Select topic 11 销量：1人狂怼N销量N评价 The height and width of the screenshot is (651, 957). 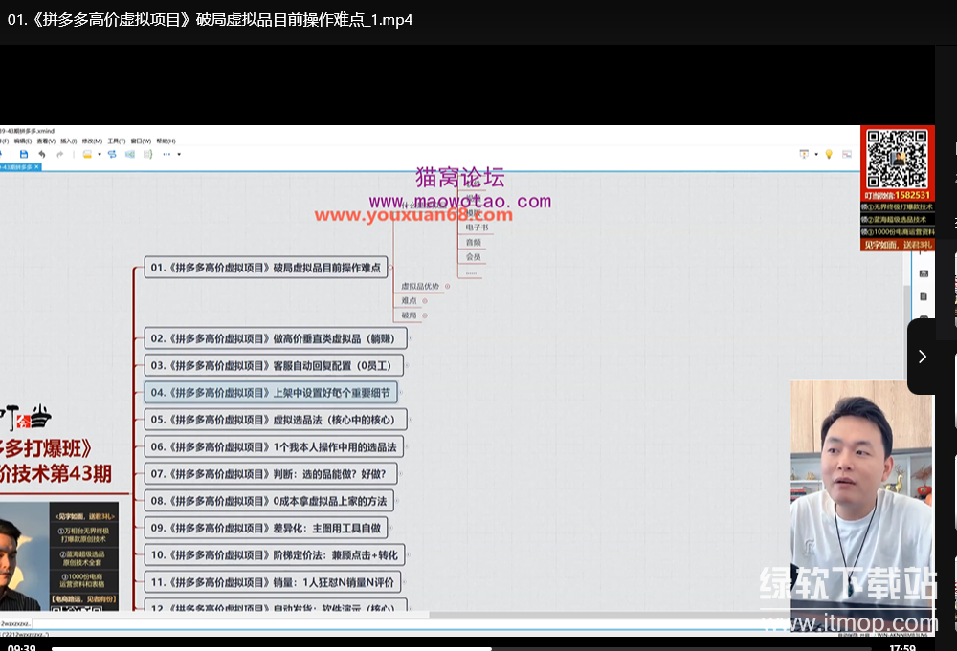(272, 582)
